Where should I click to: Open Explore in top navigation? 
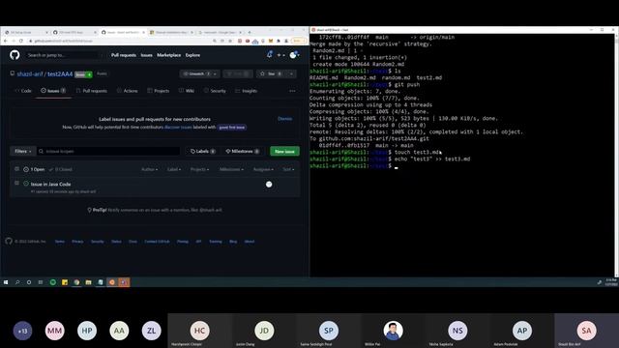click(x=192, y=55)
